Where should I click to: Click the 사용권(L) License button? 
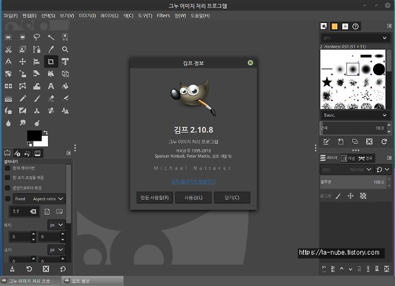point(194,197)
